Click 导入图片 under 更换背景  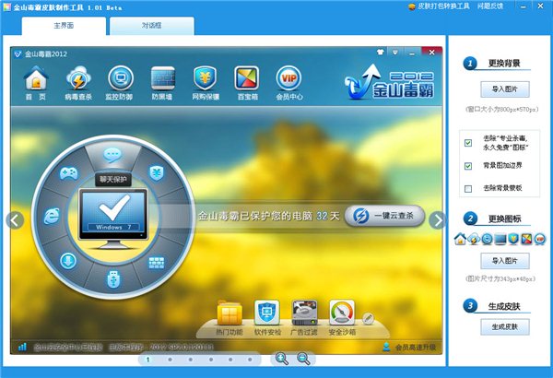coord(505,89)
